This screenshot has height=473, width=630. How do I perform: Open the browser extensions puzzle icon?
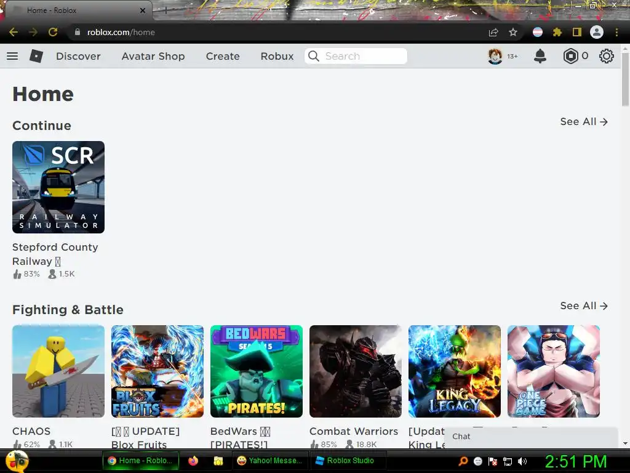557,32
